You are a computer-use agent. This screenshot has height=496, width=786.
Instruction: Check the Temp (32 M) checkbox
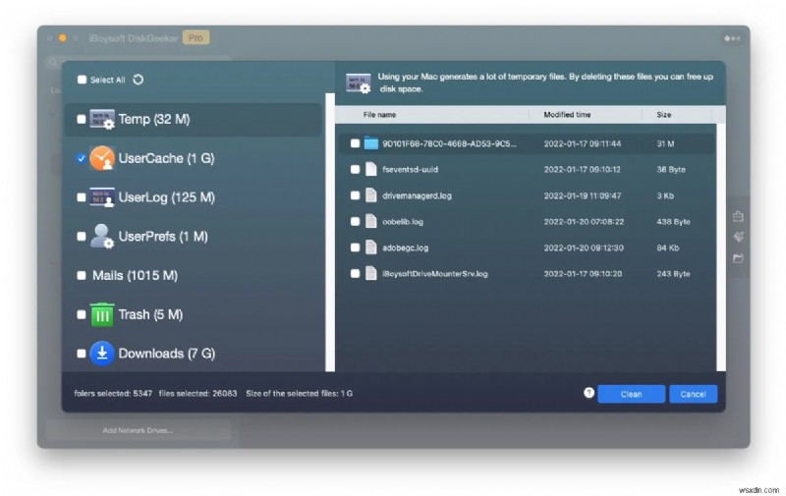point(82,119)
